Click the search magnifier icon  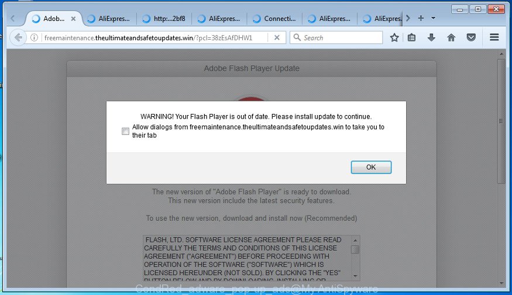click(297, 37)
